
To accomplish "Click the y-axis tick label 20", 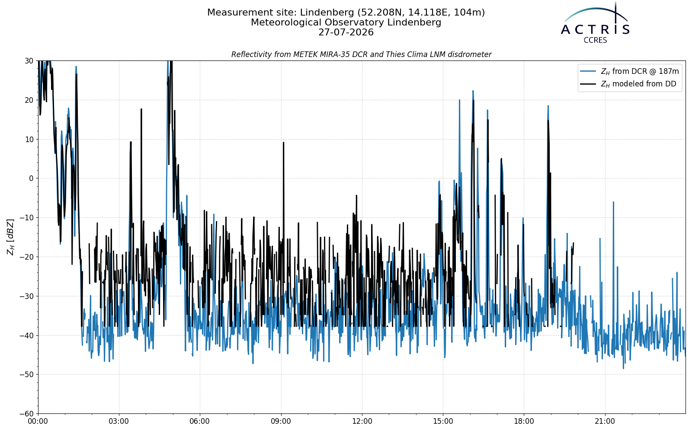I will [x=29, y=100].
